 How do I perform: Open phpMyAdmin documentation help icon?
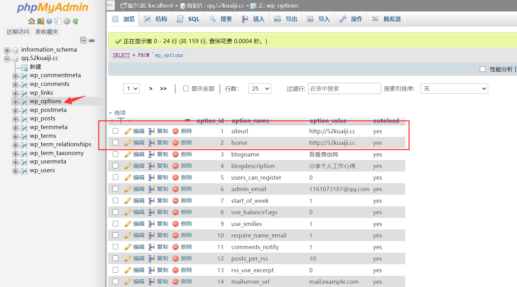[49, 21]
